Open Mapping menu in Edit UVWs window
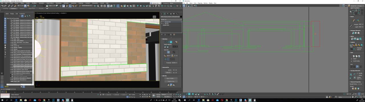Screen dimensions: 365x102 200,3
